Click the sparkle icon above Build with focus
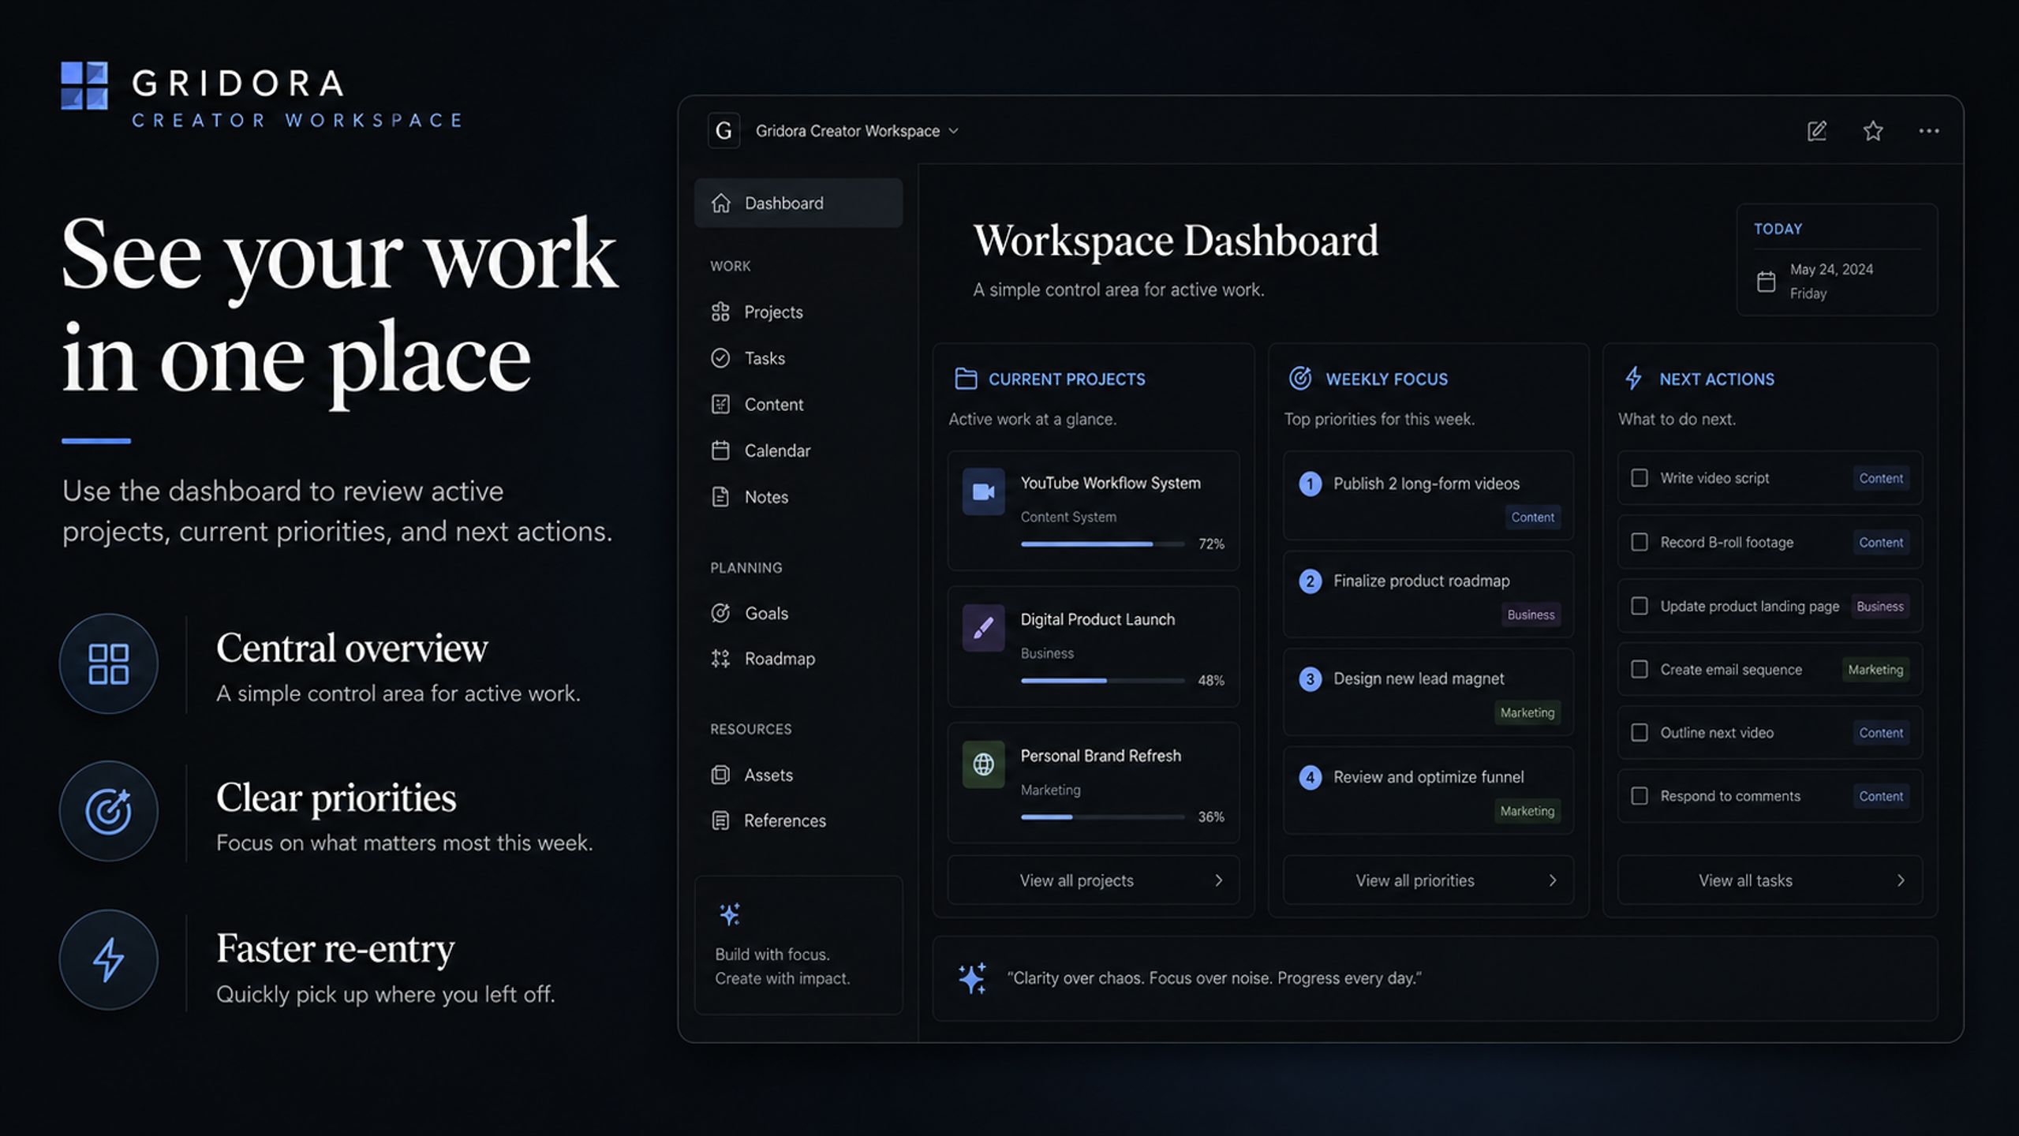This screenshot has height=1136, width=2019. click(x=730, y=914)
